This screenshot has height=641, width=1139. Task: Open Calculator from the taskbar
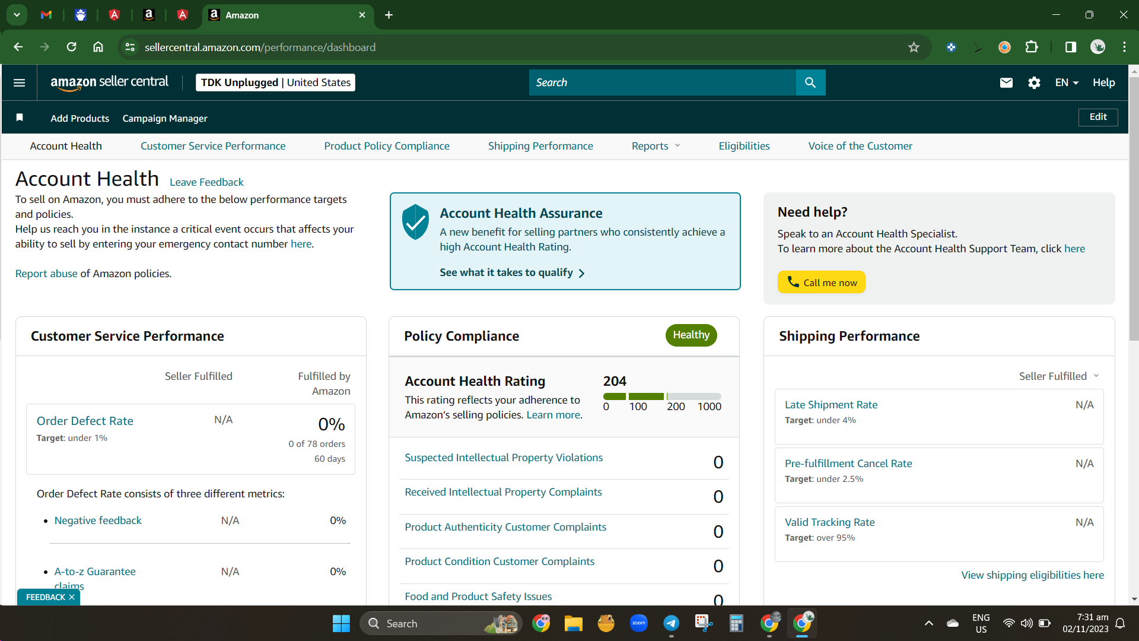click(736, 623)
